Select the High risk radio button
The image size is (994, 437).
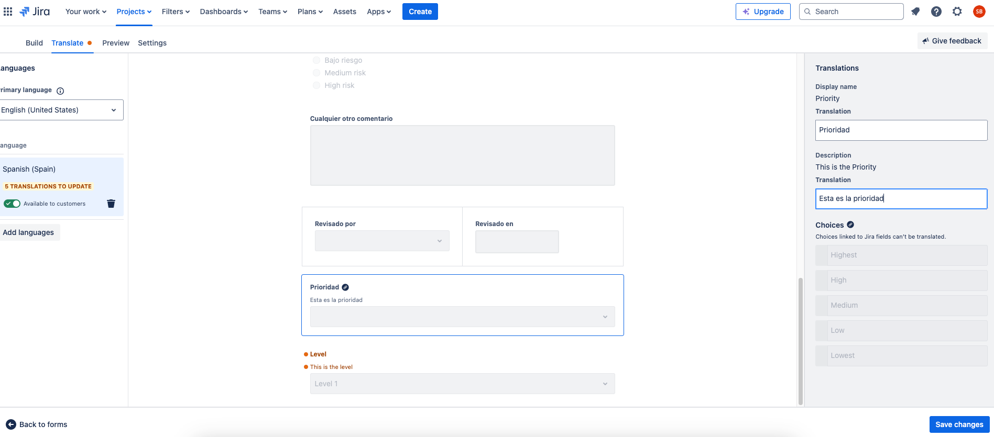tap(316, 85)
